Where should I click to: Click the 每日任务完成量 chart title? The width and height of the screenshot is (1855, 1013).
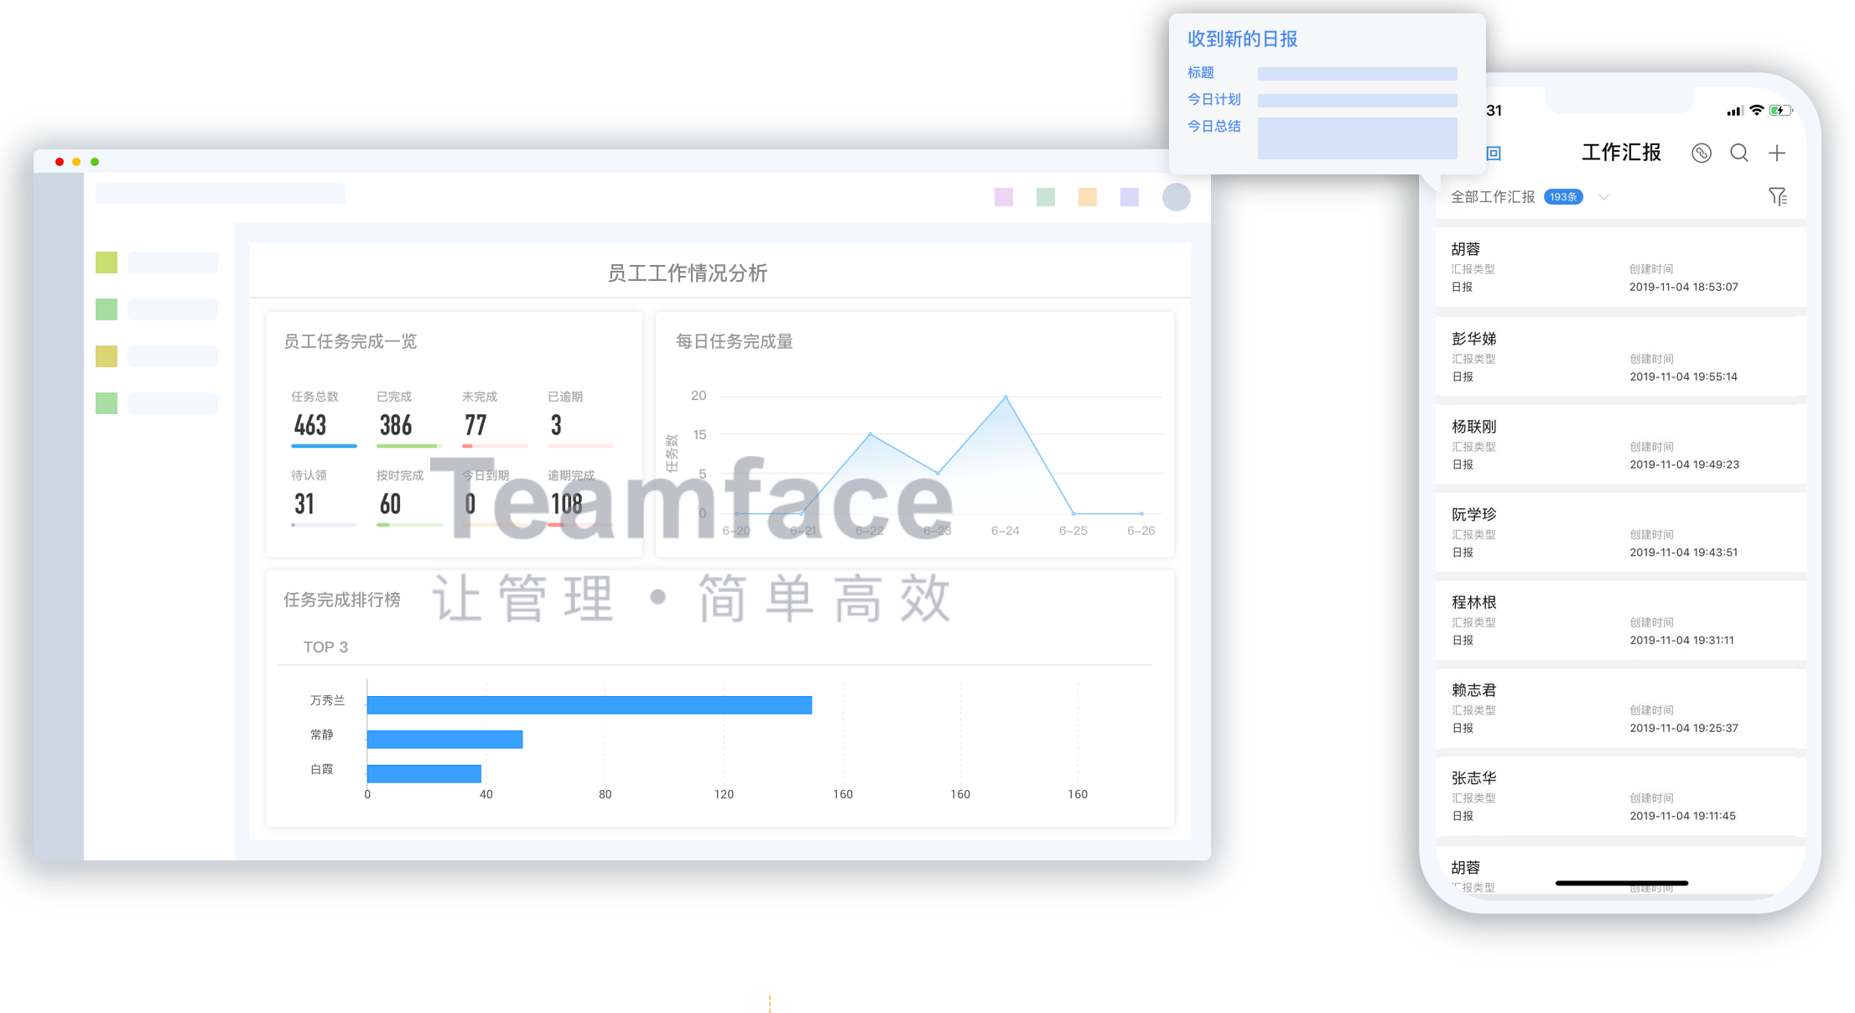point(734,341)
